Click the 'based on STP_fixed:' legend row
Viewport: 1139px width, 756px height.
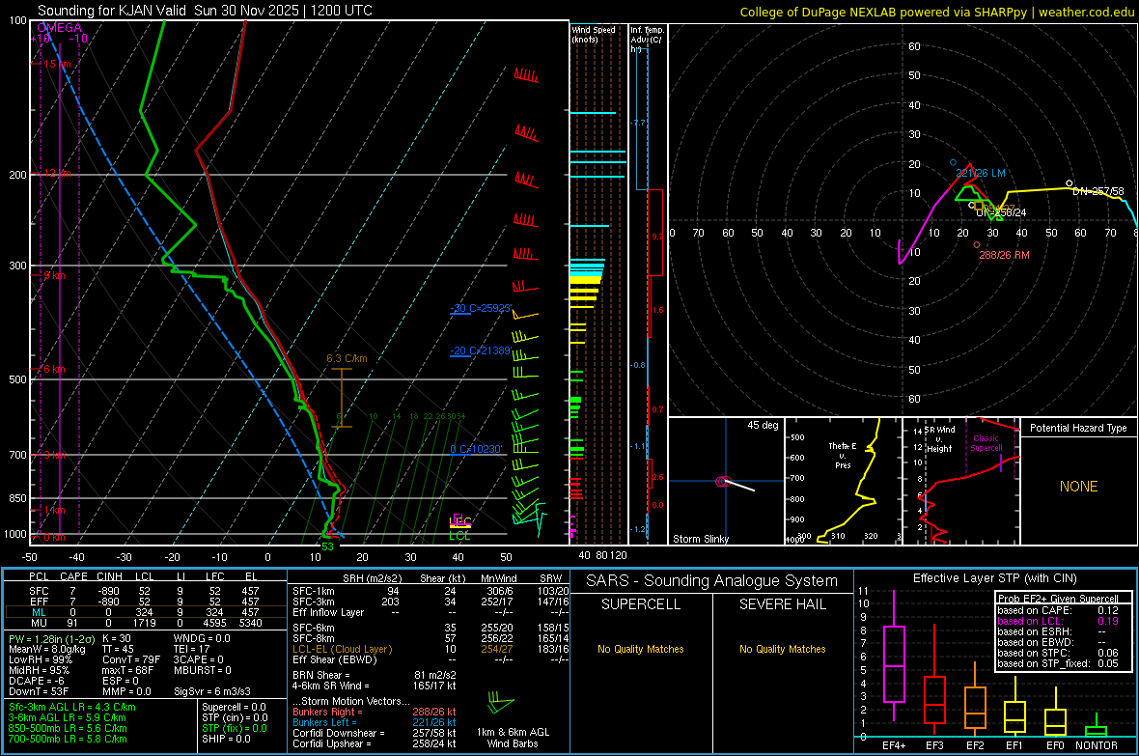coord(1058,663)
